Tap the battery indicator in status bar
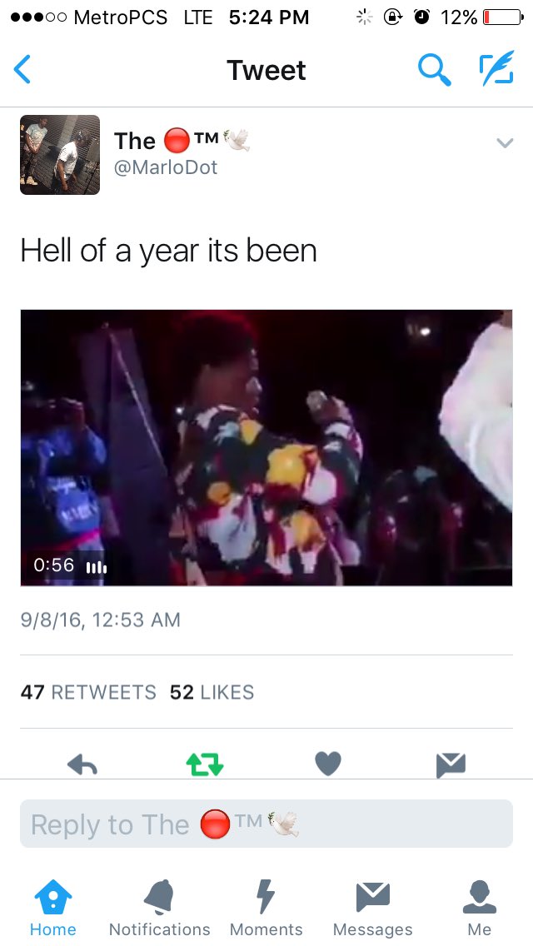 [x=503, y=17]
